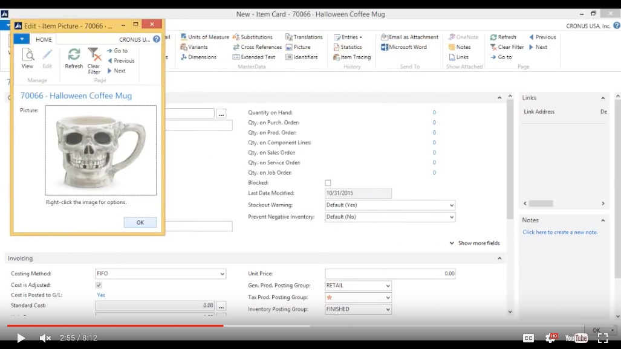The height and width of the screenshot is (349, 621).
Task: Play the video
Action: [21, 338]
